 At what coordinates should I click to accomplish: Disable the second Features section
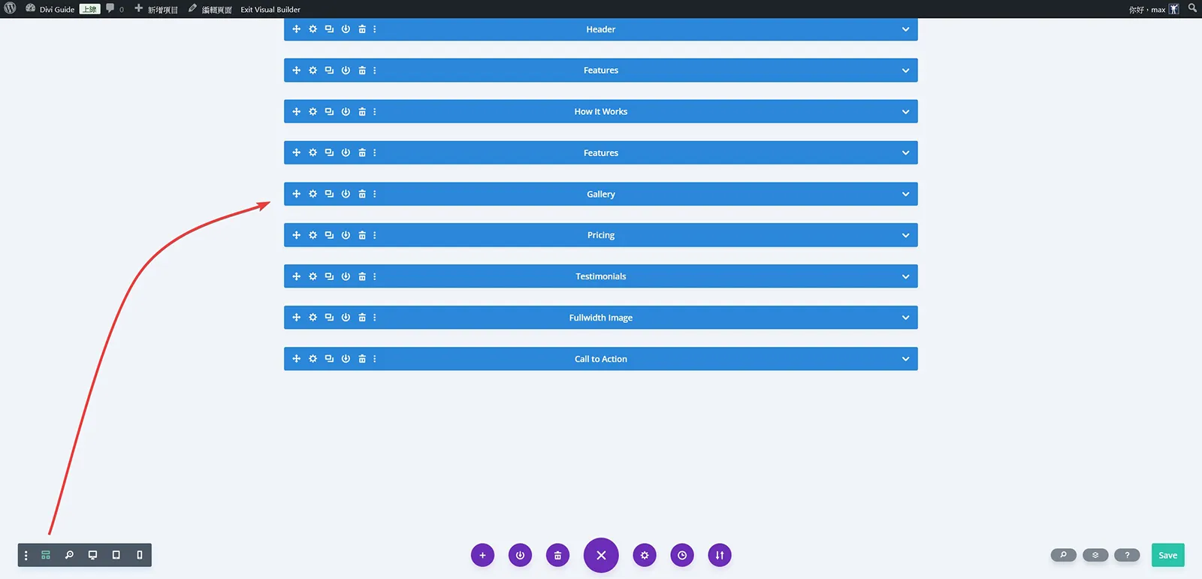pyautogui.click(x=346, y=152)
